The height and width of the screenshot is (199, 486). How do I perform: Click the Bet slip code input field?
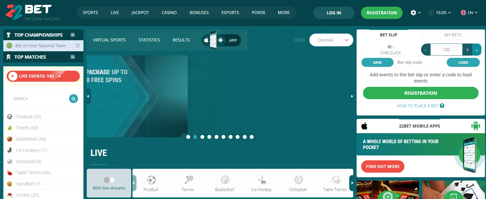[x=420, y=62]
